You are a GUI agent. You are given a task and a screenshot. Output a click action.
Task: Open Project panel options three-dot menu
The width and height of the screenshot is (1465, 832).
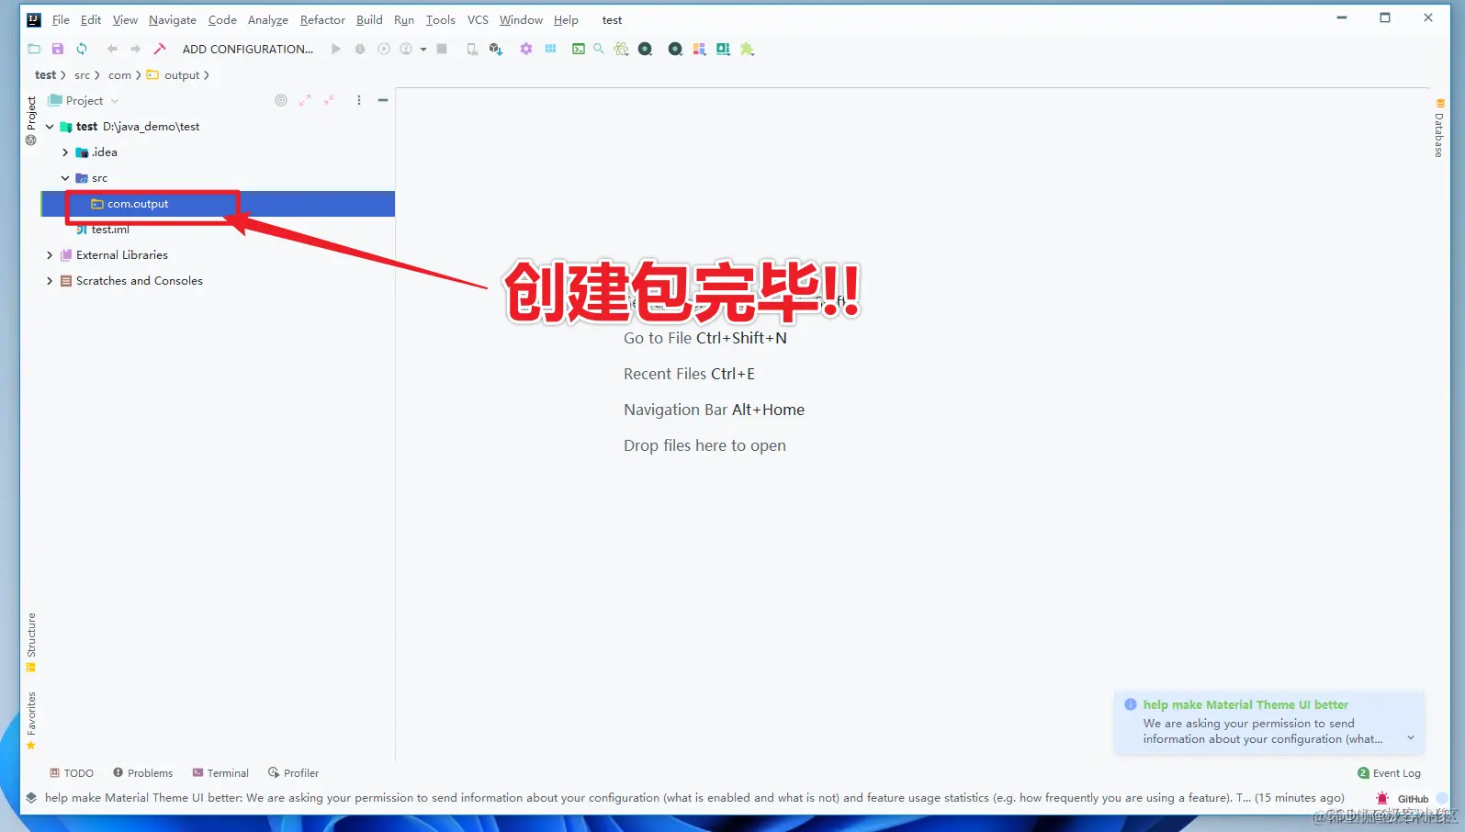pos(359,100)
